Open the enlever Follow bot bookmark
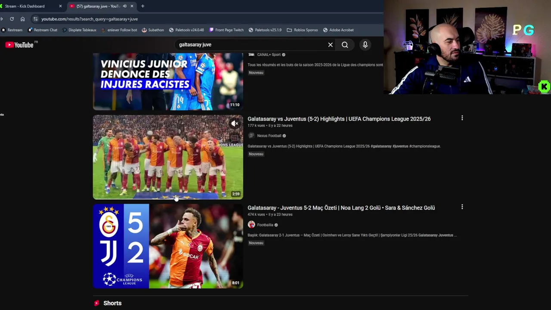The image size is (551, 310). [x=119, y=30]
